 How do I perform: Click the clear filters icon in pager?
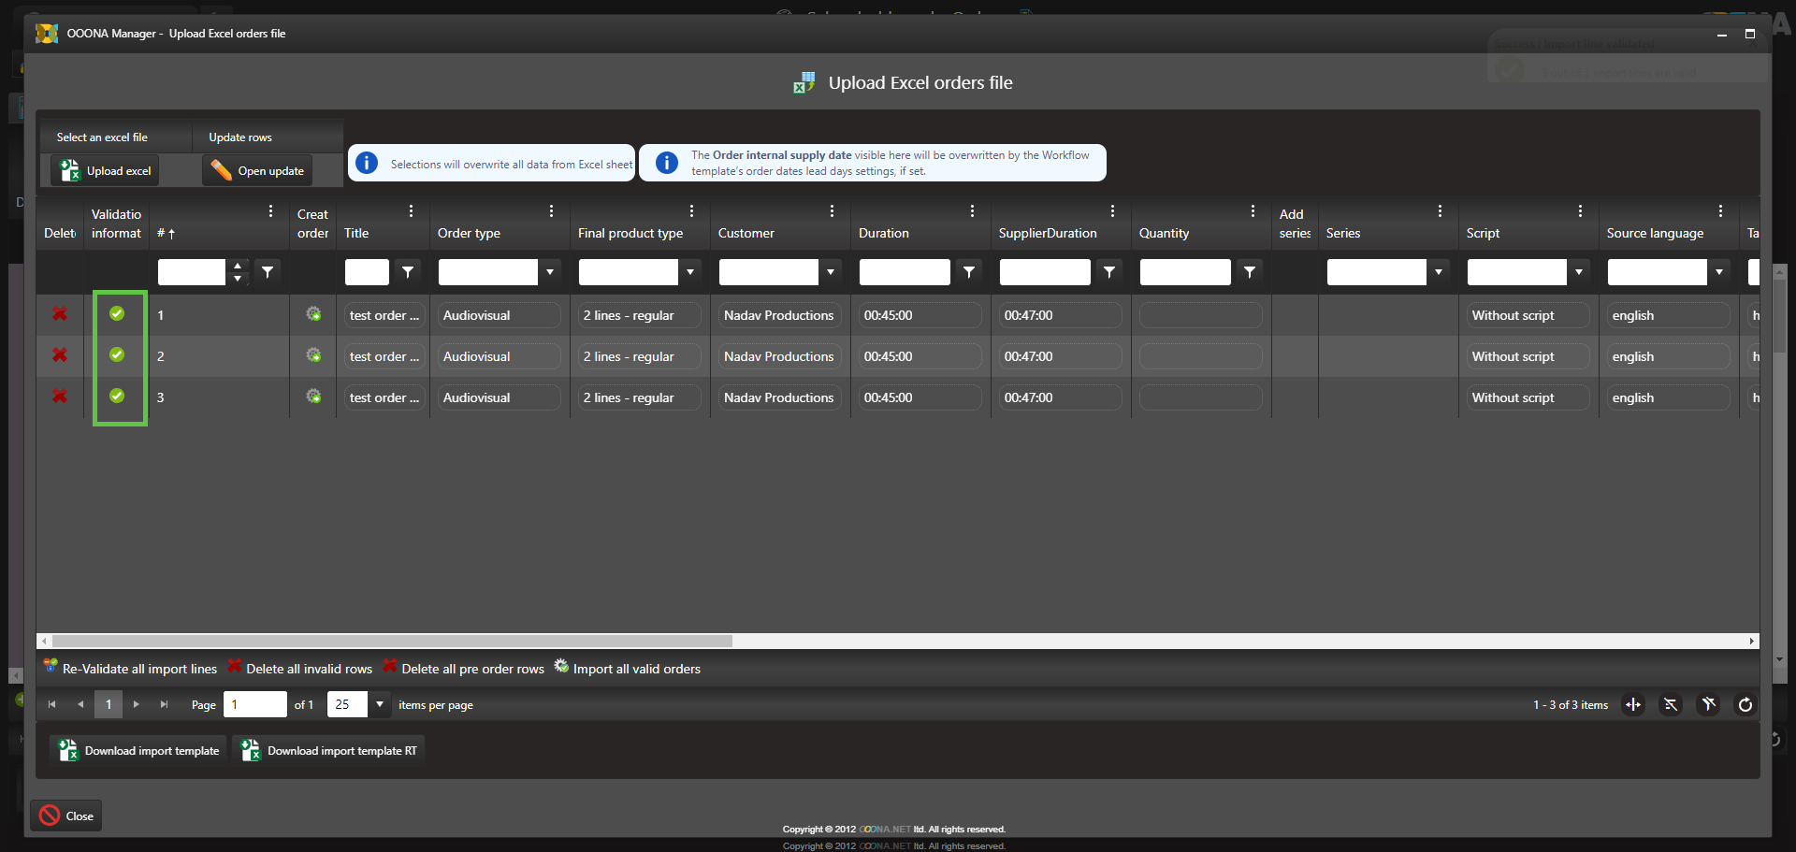(1708, 705)
